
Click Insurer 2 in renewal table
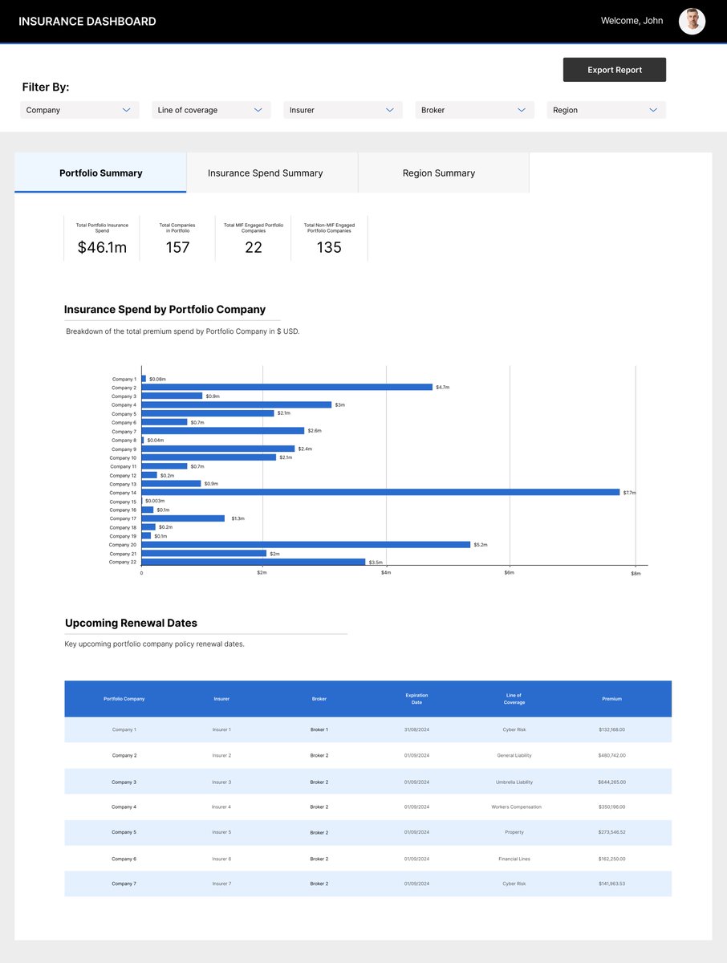coord(221,755)
